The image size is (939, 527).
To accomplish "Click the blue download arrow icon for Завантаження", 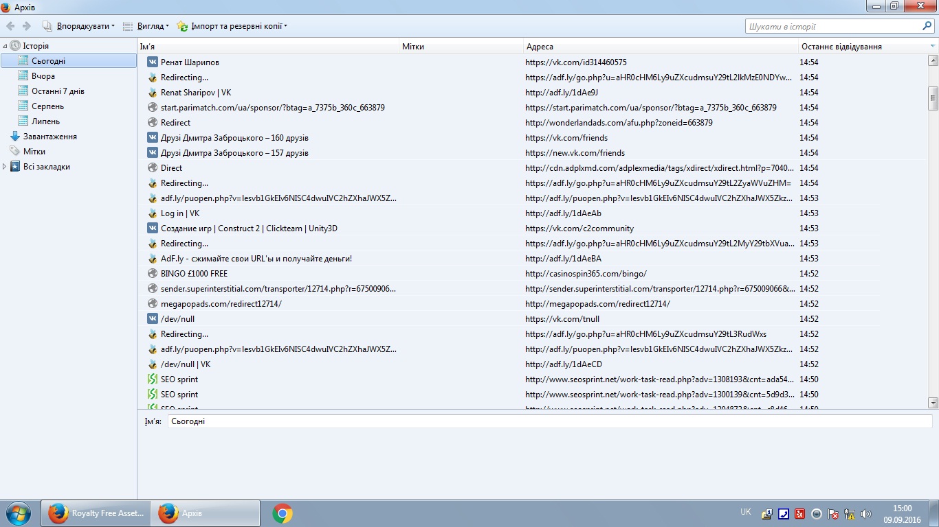I will click(15, 136).
